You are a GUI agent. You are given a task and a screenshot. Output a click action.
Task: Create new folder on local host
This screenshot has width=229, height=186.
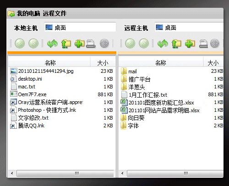(x=79, y=44)
